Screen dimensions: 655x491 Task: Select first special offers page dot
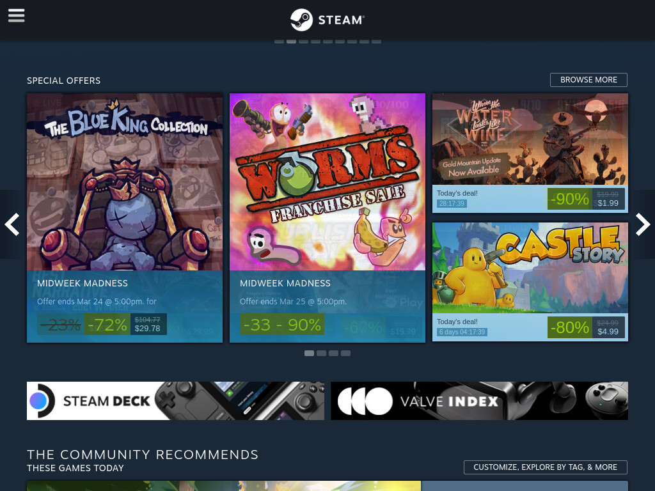309,353
